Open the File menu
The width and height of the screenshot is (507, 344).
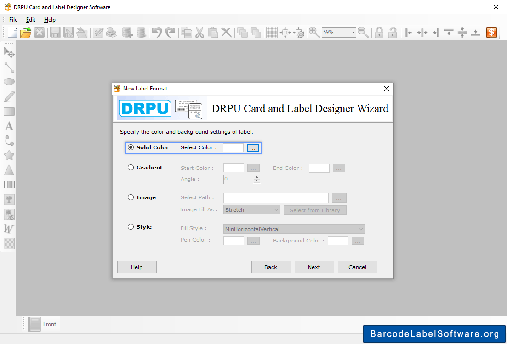tap(13, 20)
